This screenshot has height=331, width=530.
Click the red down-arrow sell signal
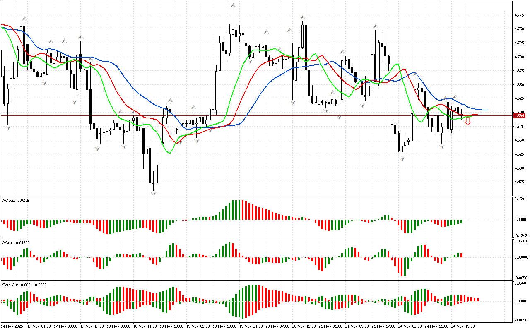(467, 121)
